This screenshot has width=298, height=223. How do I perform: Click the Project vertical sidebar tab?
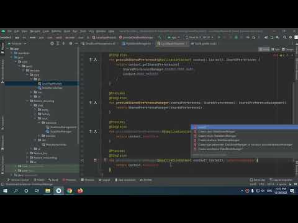pyautogui.click(x=2, y=48)
